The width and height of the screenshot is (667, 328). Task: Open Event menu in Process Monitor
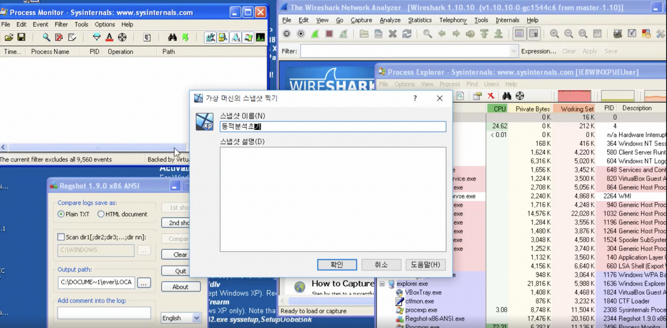click(40, 24)
